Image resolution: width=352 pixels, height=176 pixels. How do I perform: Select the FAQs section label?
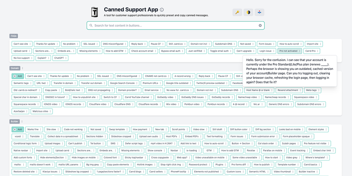click(13, 36)
